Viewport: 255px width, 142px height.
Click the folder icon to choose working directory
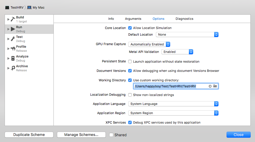point(215,86)
